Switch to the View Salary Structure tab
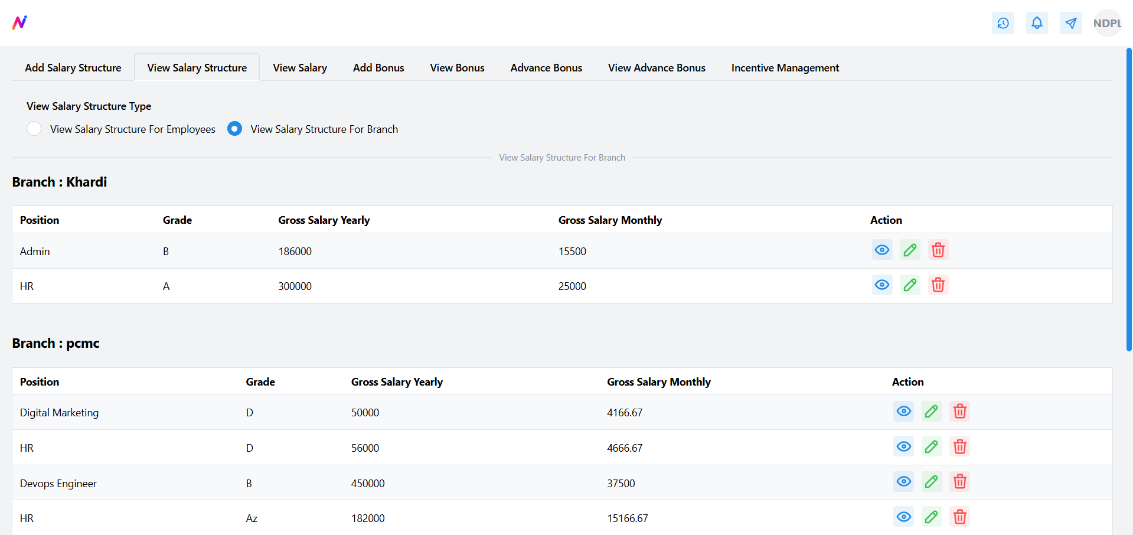1133x535 pixels. coord(197,67)
